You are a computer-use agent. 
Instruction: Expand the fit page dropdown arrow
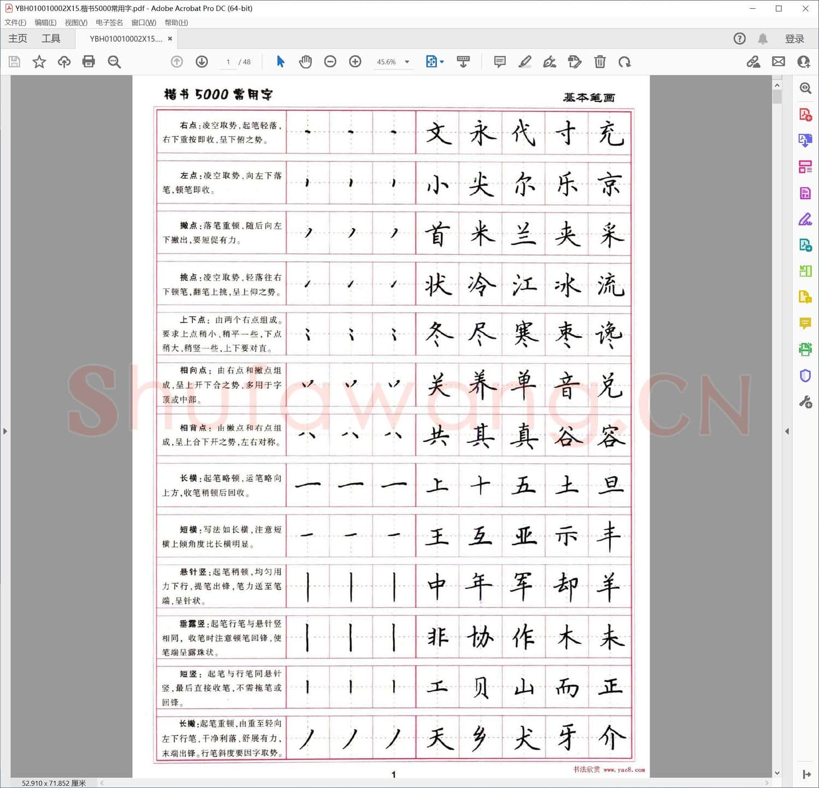[442, 62]
